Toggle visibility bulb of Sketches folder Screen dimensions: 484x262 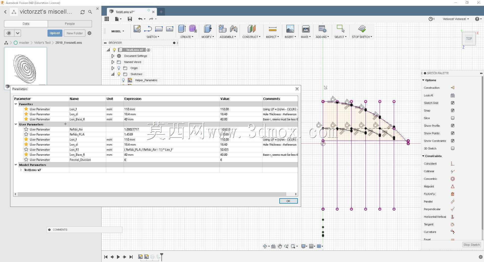click(x=119, y=74)
